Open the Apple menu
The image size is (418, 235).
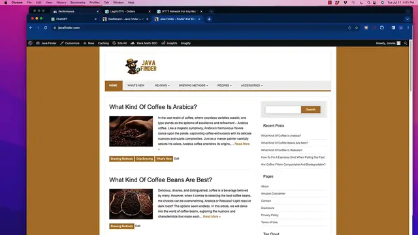point(6,3)
